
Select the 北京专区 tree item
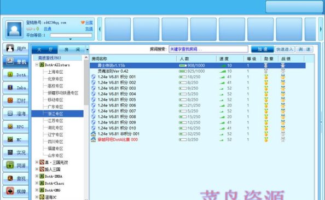pos(55,79)
